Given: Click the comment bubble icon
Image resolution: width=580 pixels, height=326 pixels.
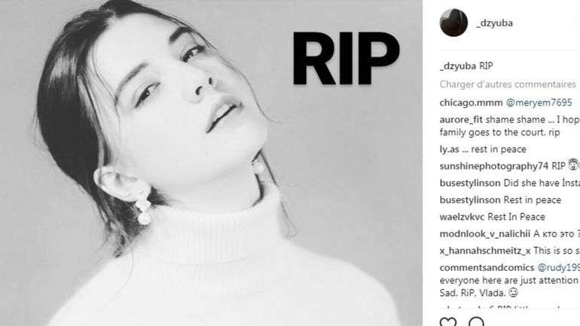Looking at the screenshot, I should [476, 322].
